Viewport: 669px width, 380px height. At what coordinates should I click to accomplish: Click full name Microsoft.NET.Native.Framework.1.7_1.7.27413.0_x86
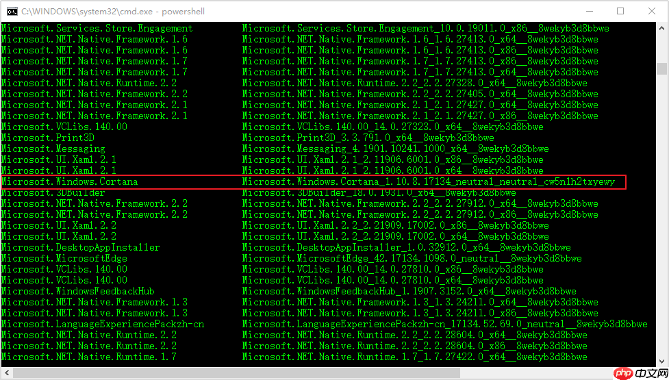[420, 62]
